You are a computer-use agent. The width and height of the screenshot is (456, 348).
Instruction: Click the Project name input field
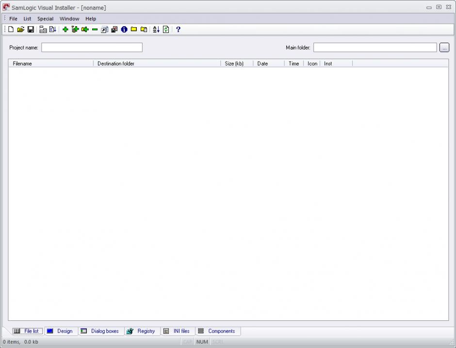[92, 47]
